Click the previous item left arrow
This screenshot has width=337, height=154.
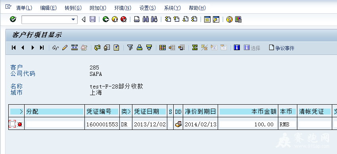[23, 47]
